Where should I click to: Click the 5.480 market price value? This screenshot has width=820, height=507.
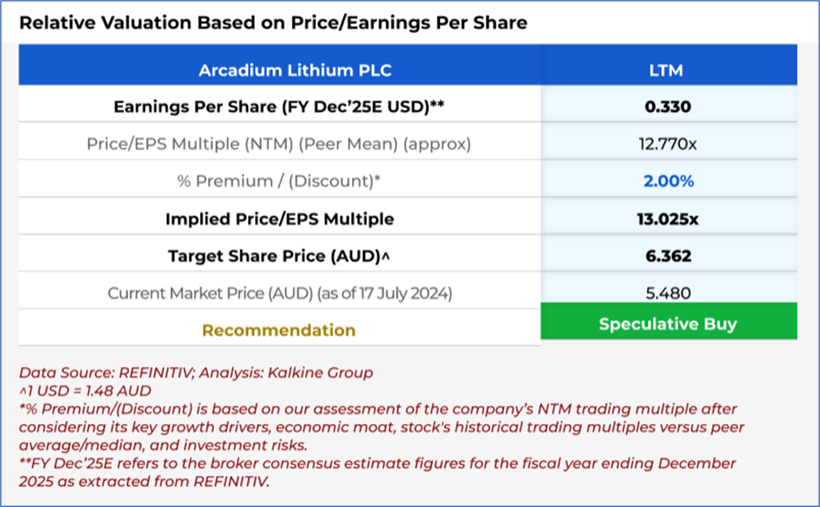(668, 294)
